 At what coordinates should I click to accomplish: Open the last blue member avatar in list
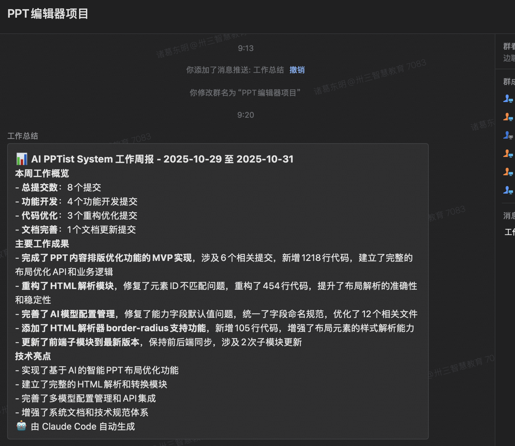(x=508, y=190)
